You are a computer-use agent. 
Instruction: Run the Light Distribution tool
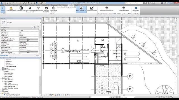tap(39, 9)
